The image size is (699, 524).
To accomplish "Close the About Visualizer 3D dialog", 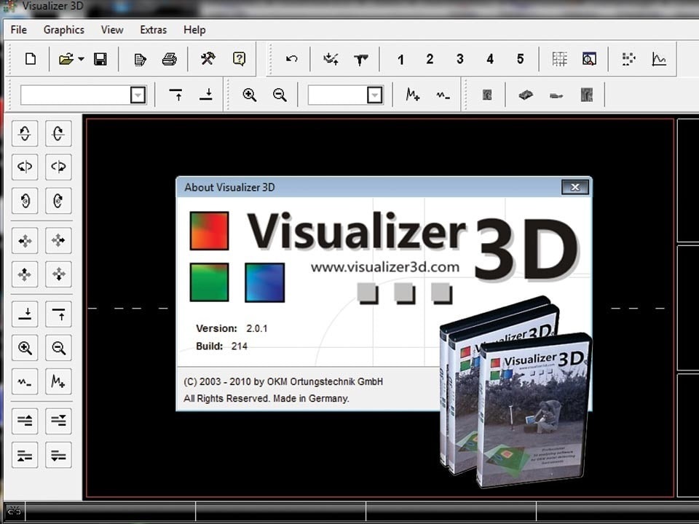I will (574, 187).
